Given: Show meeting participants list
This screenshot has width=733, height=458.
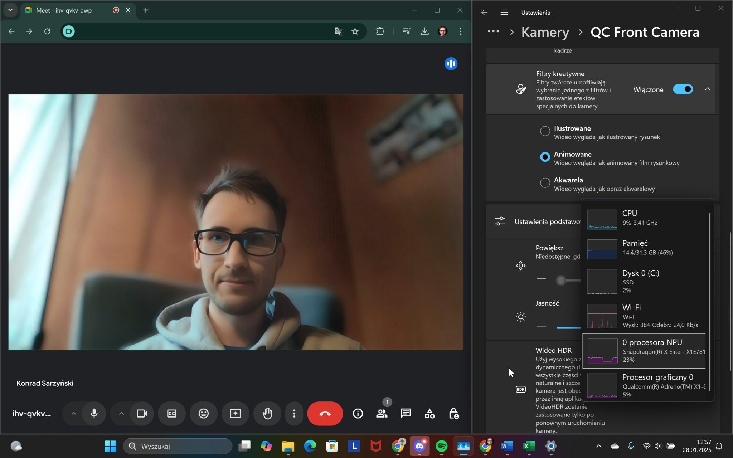Looking at the screenshot, I should [382, 414].
